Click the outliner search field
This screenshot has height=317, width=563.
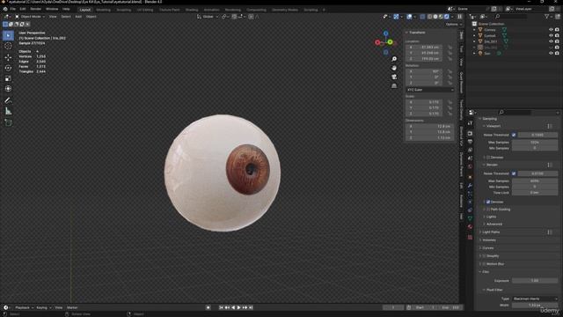coord(511,17)
